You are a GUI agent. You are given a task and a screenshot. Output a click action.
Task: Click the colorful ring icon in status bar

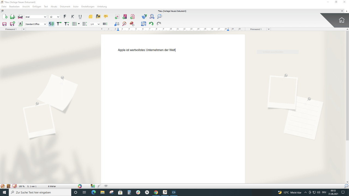(x=80, y=186)
